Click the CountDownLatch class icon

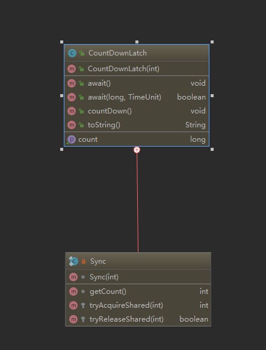(72, 53)
